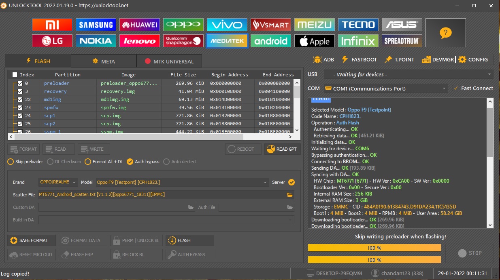Select the Xiaomi Mi brand icon

pos(52,25)
